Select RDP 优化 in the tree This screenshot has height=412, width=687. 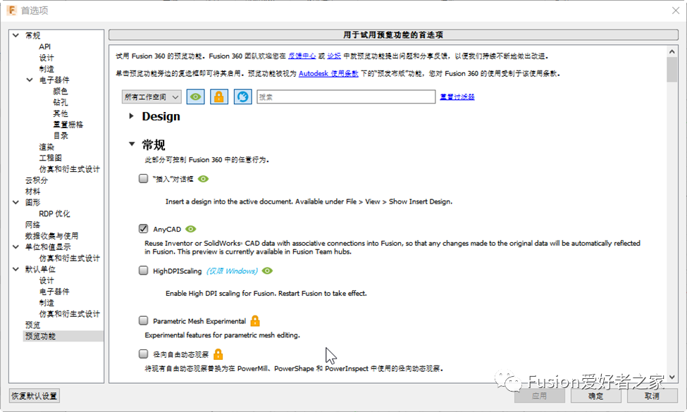pos(54,213)
